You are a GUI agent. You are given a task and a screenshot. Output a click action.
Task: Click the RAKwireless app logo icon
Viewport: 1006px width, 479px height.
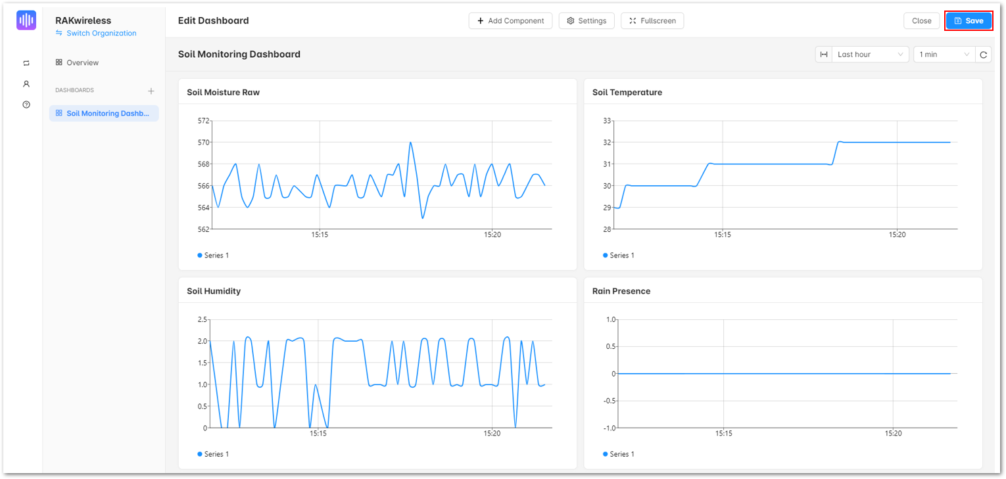[26, 20]
